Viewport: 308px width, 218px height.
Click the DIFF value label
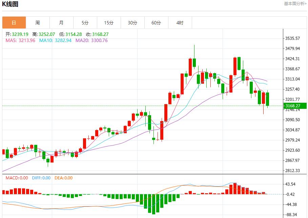point(41,178)
